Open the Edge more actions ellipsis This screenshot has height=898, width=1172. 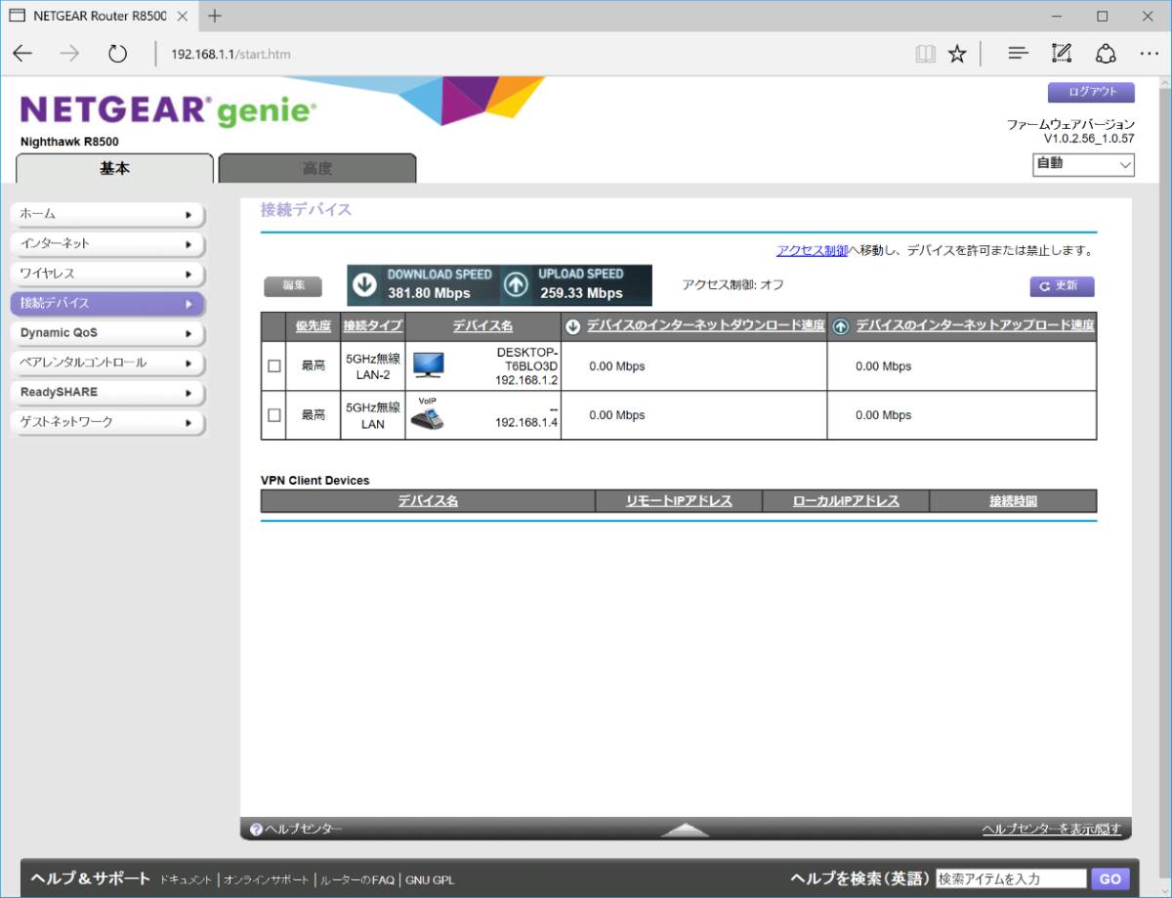point(1149,54)
